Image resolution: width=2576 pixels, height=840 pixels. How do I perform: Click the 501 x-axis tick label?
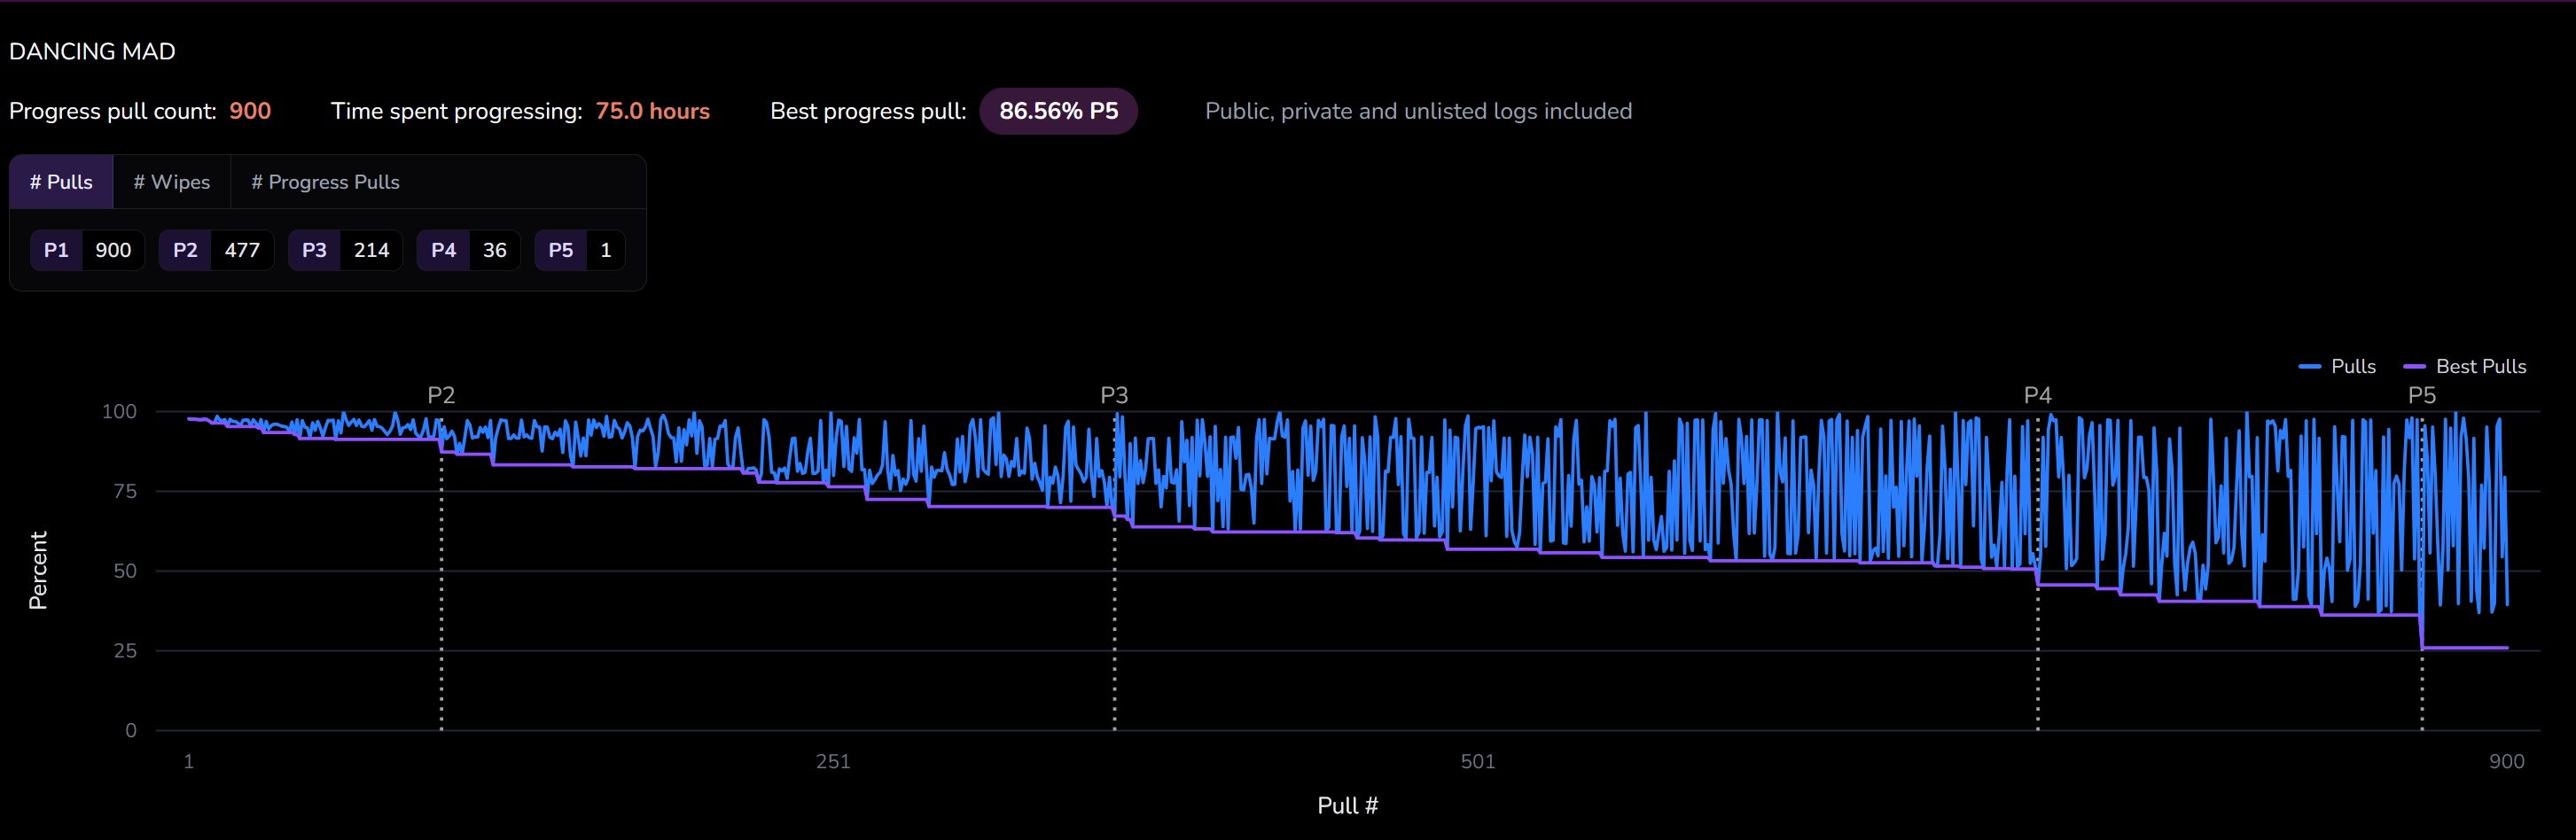click(x=1478, y=762)
